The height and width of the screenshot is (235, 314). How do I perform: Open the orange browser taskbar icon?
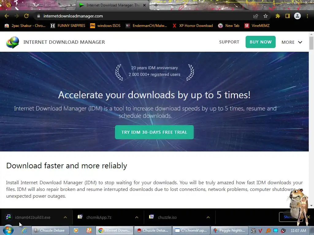click(89, 230)
